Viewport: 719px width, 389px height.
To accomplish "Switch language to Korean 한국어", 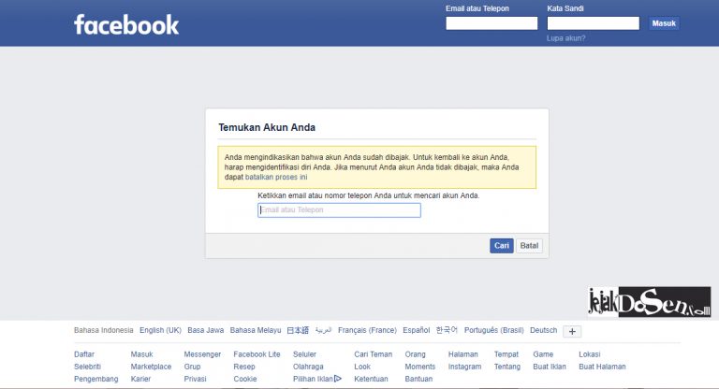I will pyautogui.click(x=447, y=330).
